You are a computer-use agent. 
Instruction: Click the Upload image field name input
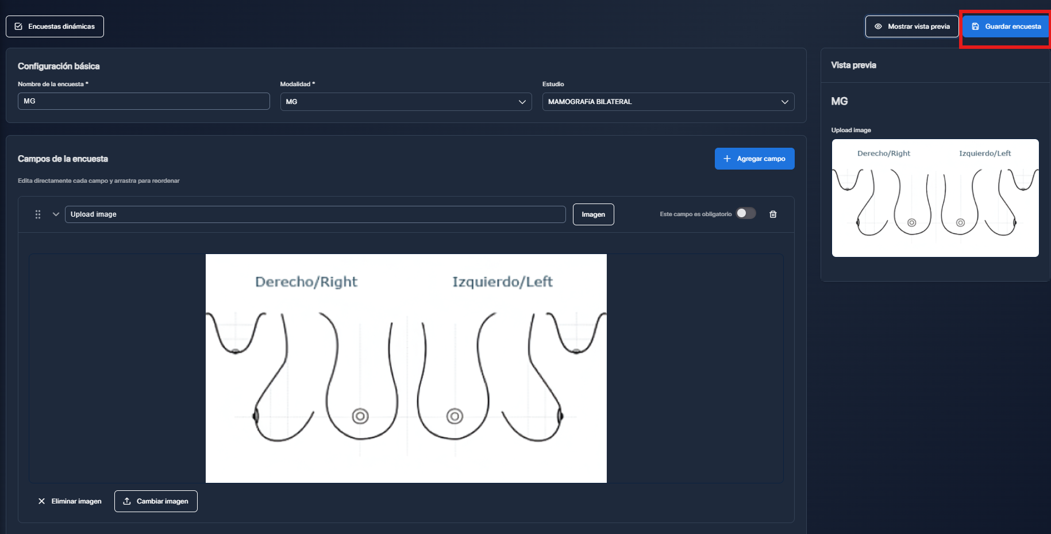(315, 214)
